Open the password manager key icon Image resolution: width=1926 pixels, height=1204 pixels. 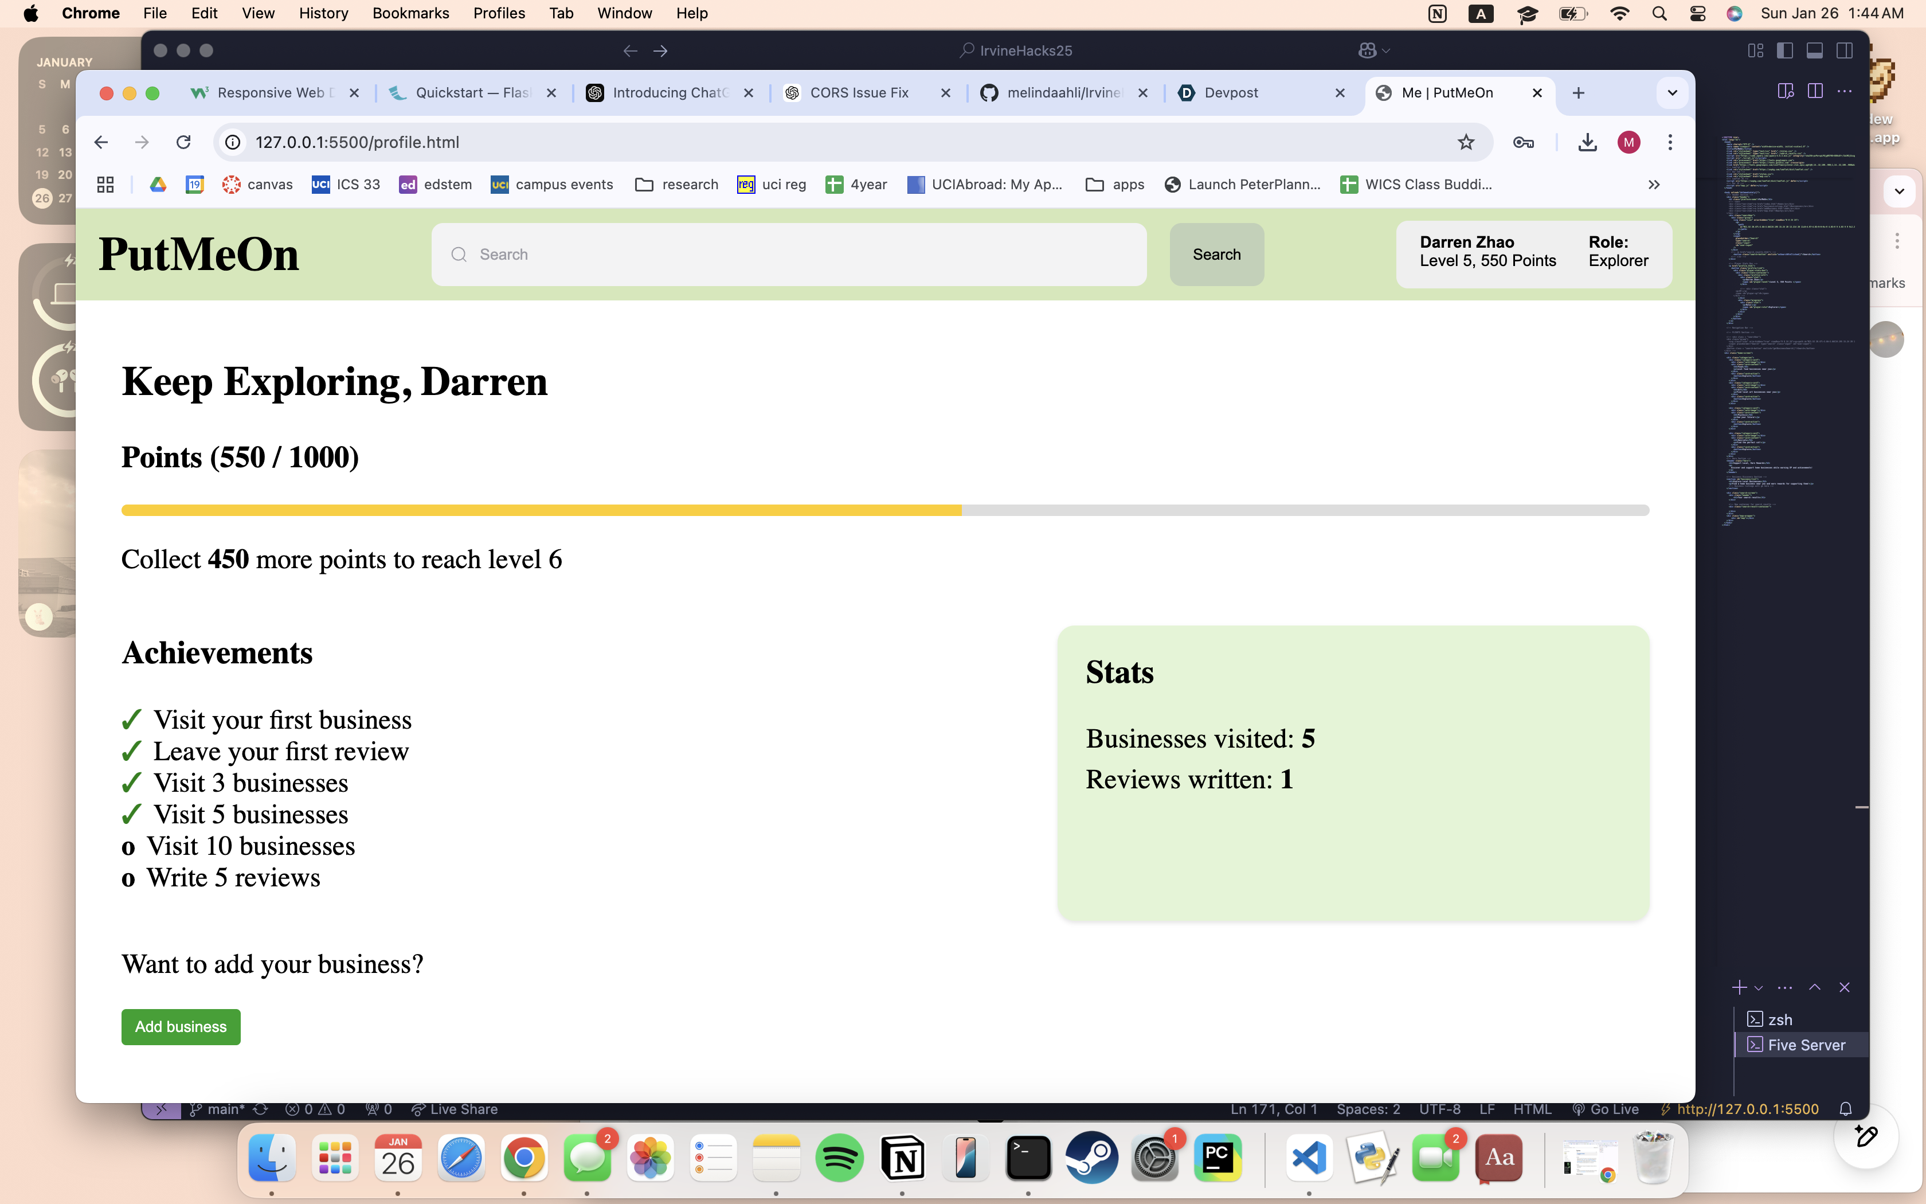pos(1523,142)
